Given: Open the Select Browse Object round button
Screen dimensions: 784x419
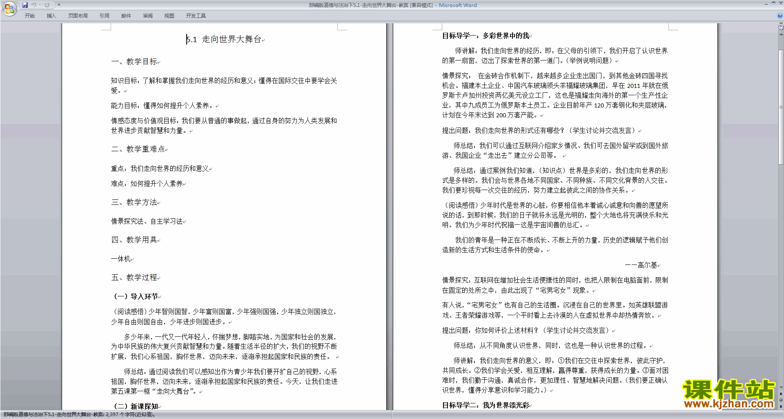Looking at the screenshot, I should tap(781, 400).
